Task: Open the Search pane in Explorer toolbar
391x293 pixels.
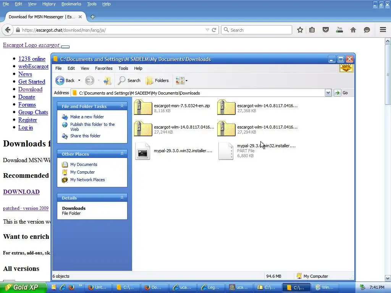Action: click(x=129, y=80)
